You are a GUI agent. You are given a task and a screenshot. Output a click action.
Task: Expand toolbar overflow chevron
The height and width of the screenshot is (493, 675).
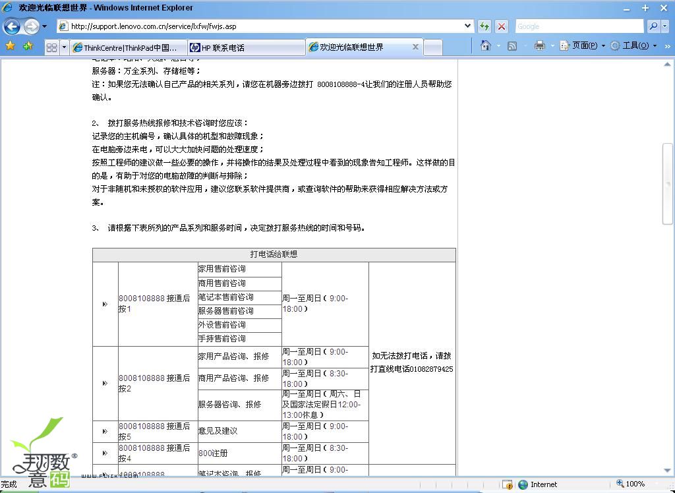pos(668,45)
